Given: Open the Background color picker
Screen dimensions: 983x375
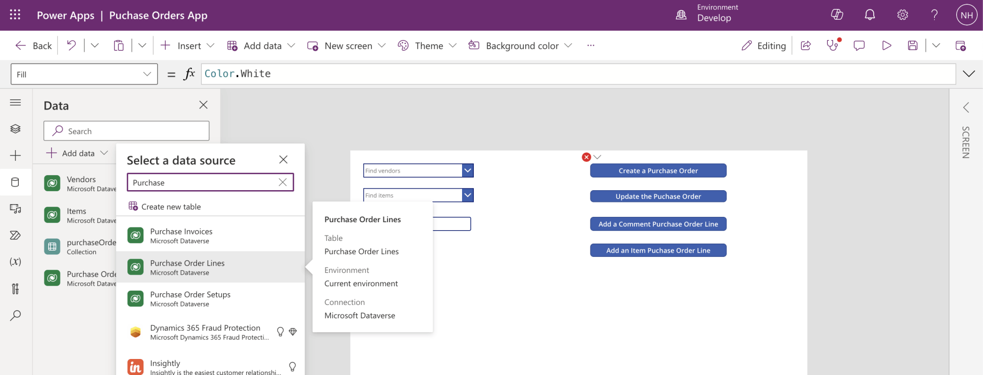Looking at the screenshot, I should 520,46.
